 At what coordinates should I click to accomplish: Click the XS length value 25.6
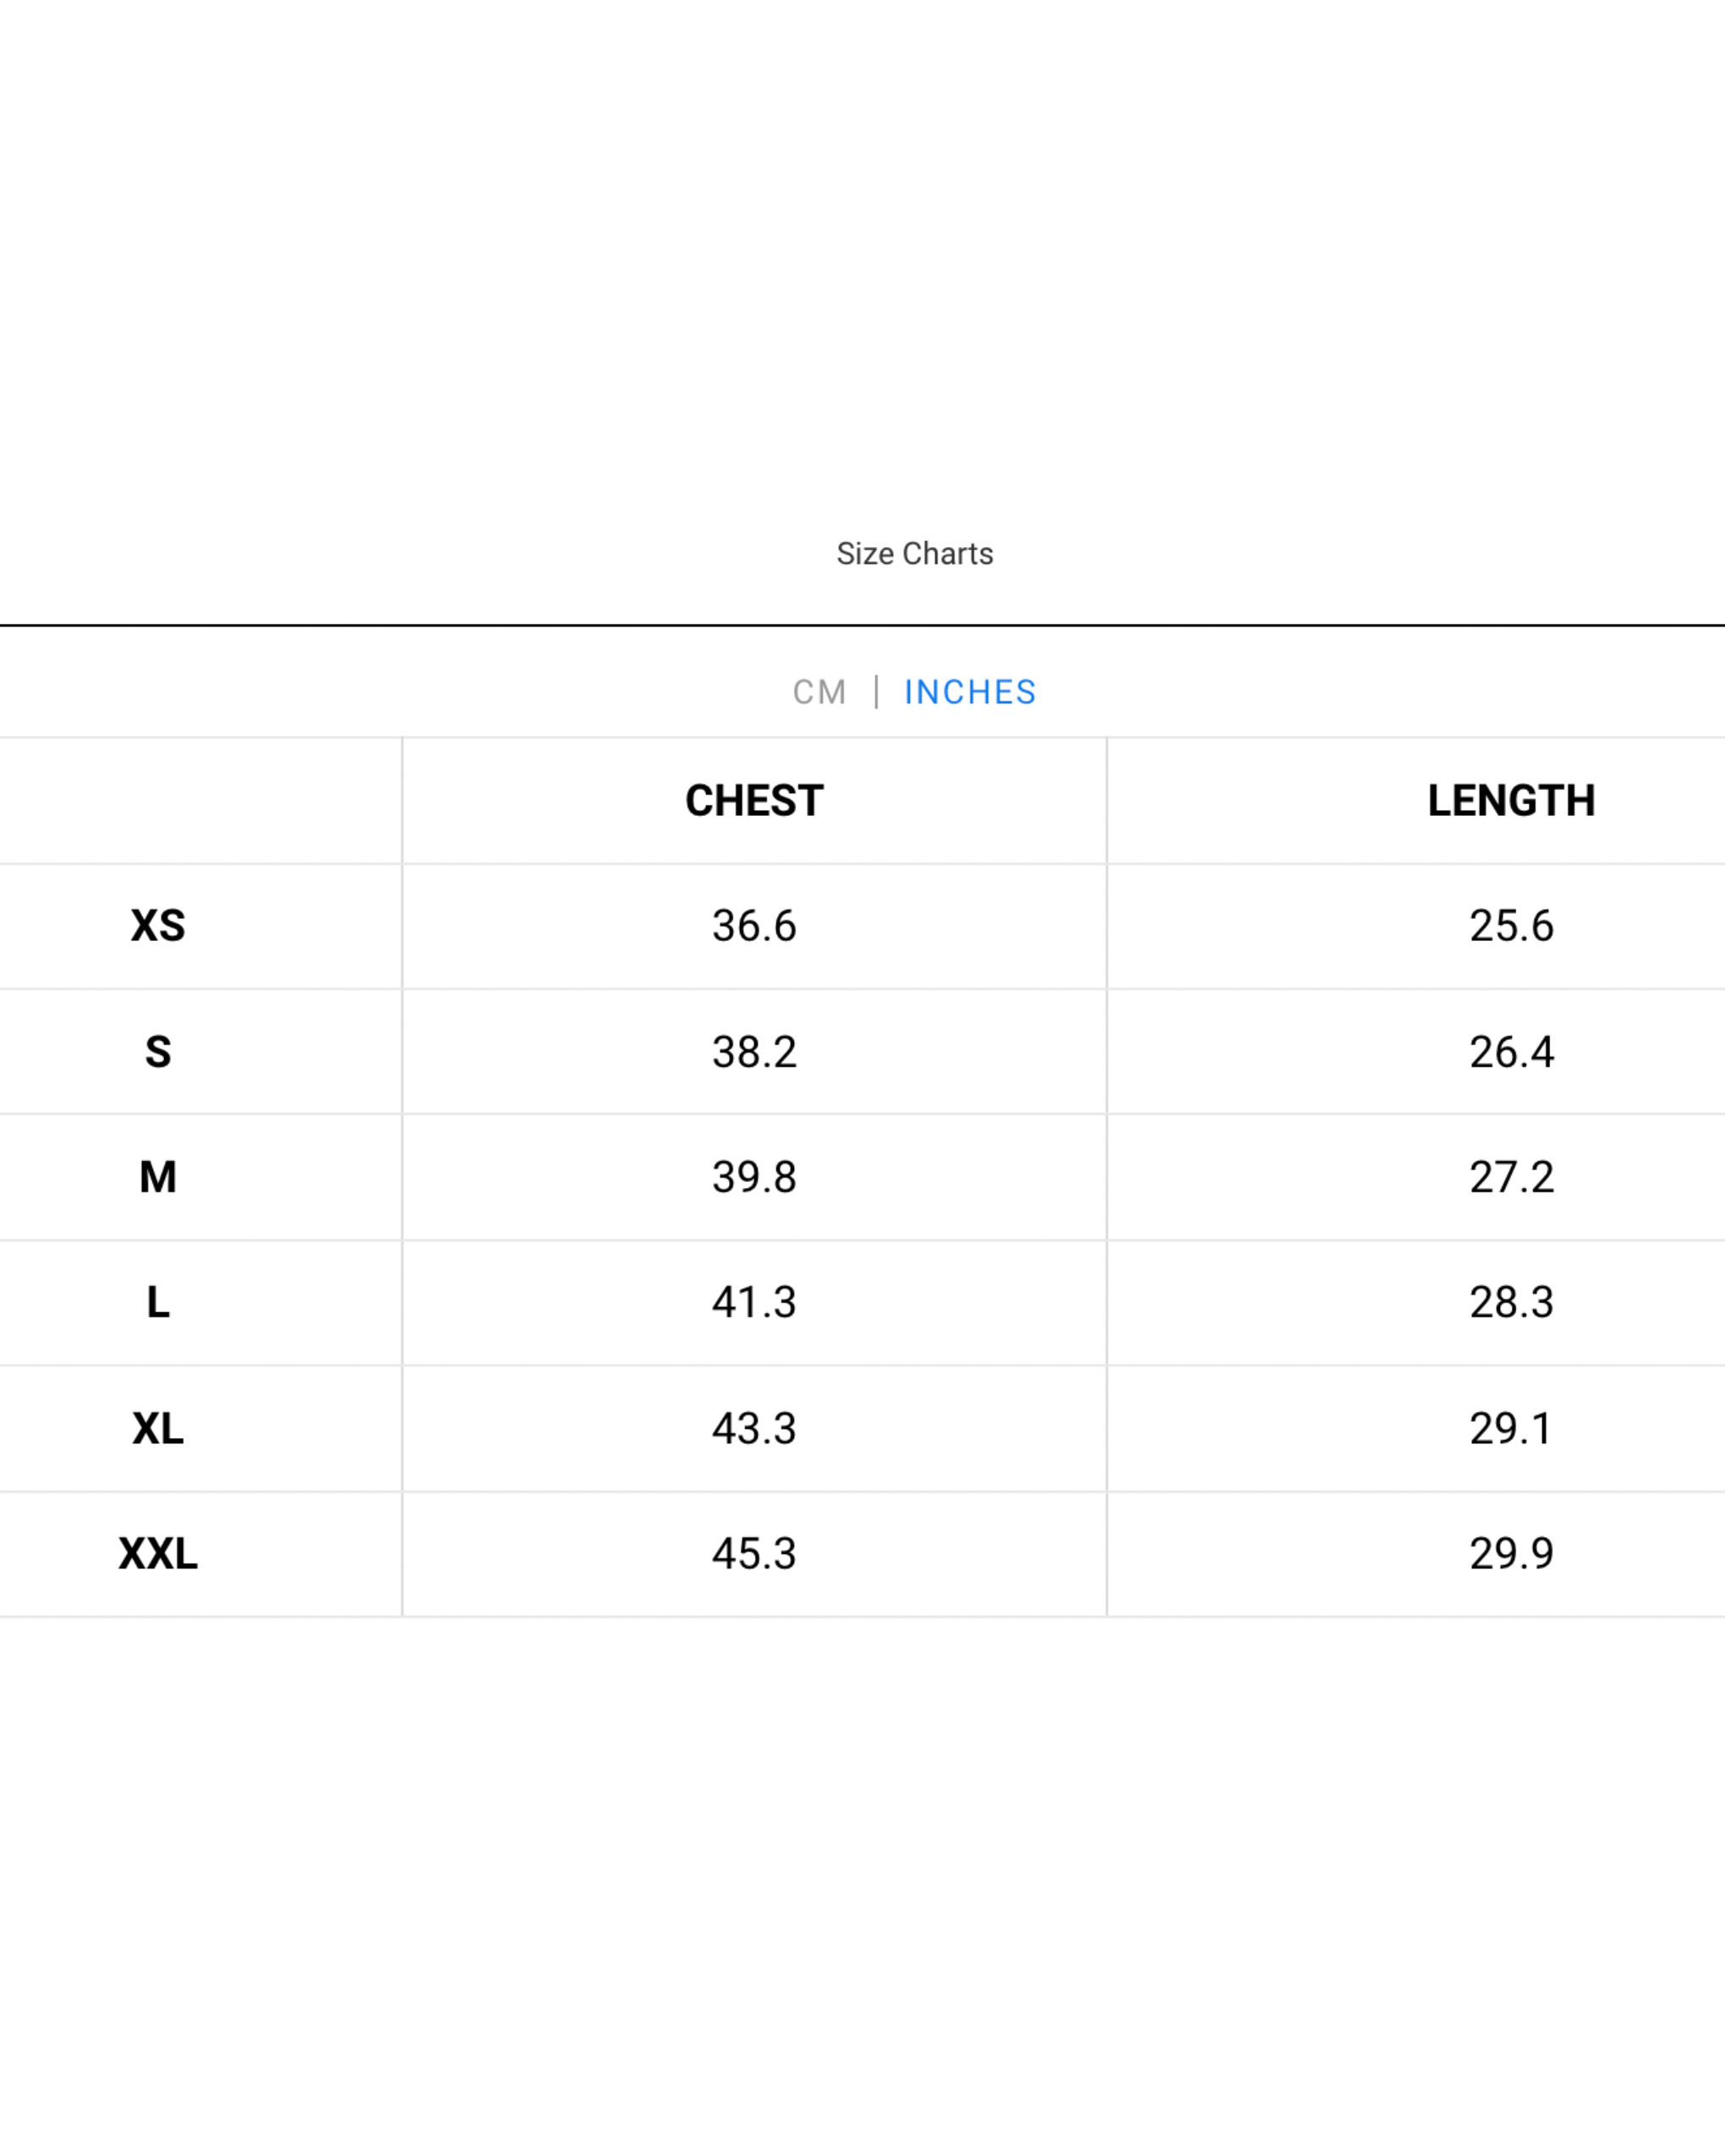[1511, 926]
